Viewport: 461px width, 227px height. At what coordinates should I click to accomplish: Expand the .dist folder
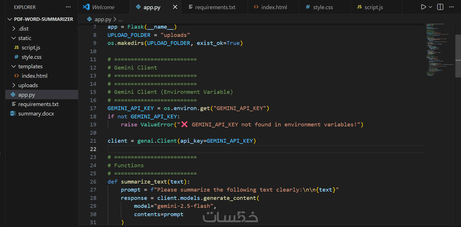tap(23, 29)
